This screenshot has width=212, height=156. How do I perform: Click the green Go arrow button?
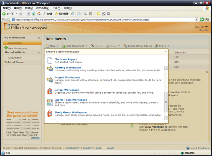(202, 19)
